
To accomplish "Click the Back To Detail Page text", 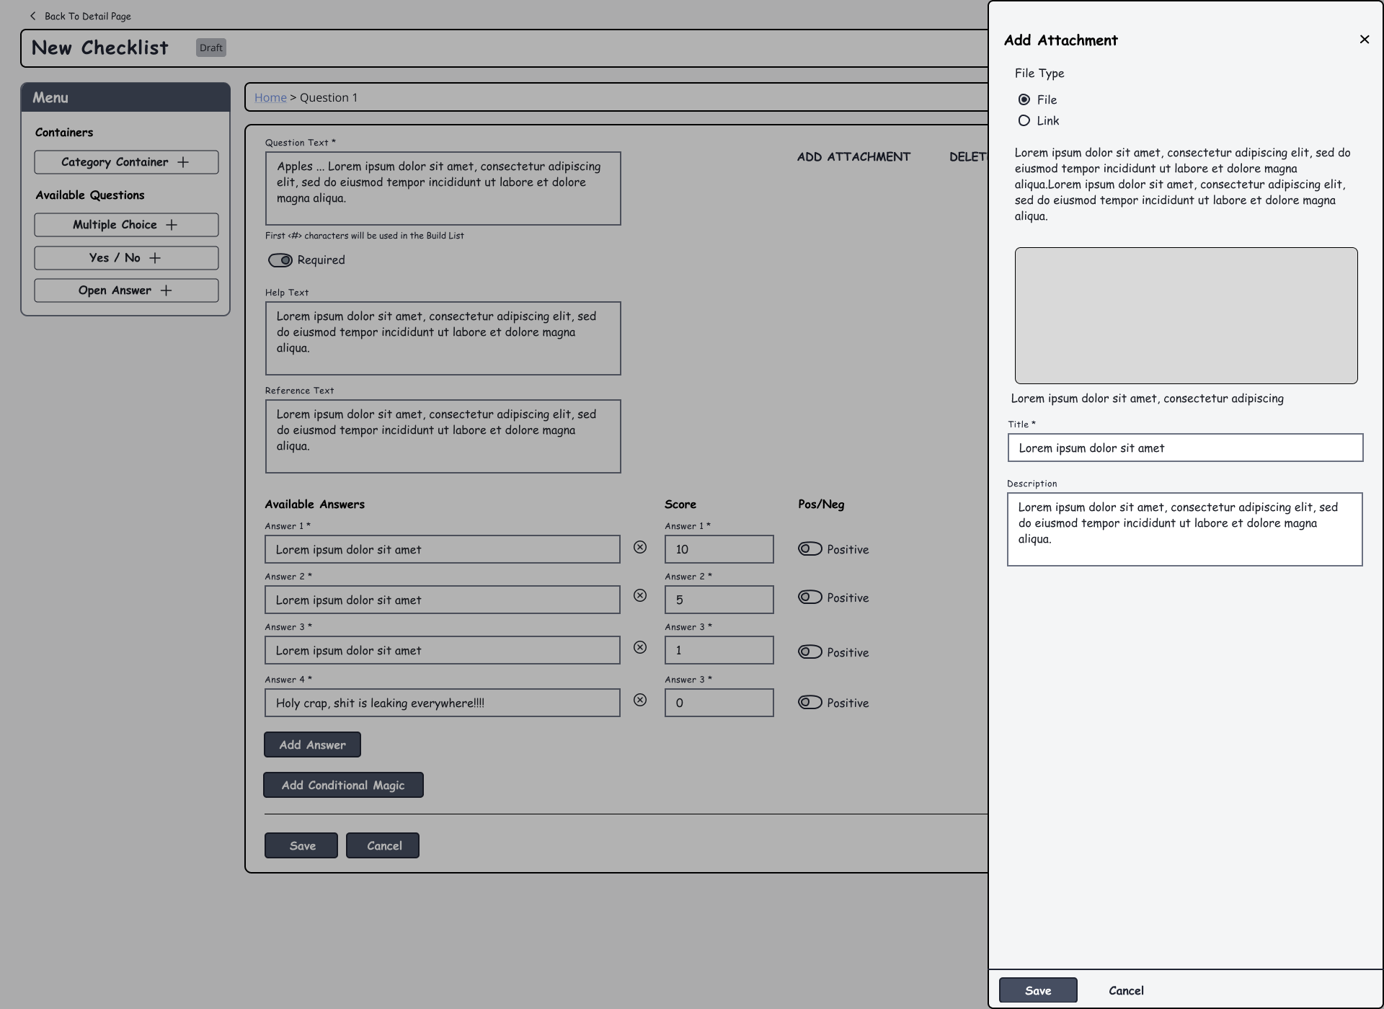I will (x=88, y=16).
